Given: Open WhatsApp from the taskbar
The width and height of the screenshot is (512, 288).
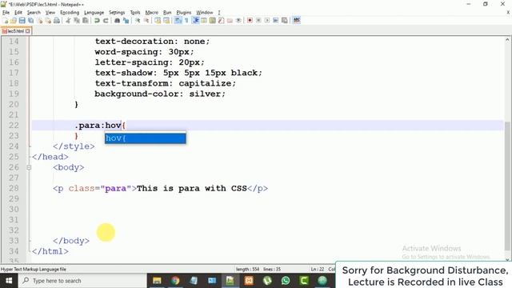Looking at the screenshot, I should pyautogui.click(x=286, y=281).
